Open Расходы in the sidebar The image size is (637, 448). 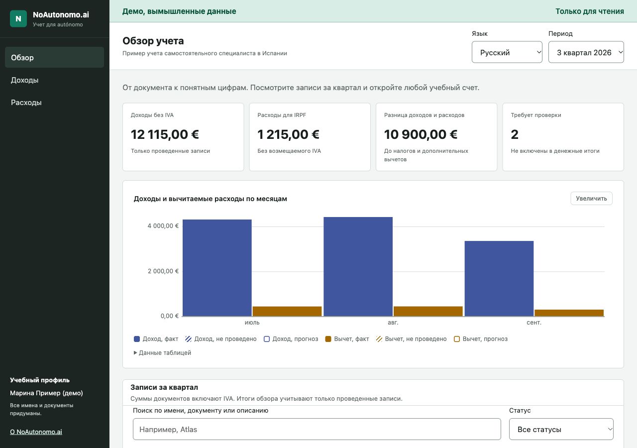tap(55, 103)
